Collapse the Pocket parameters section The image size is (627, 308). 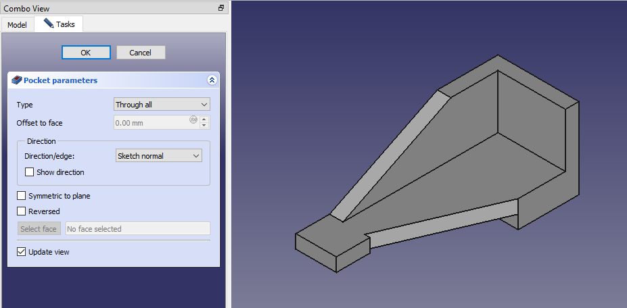coord(212,80)
